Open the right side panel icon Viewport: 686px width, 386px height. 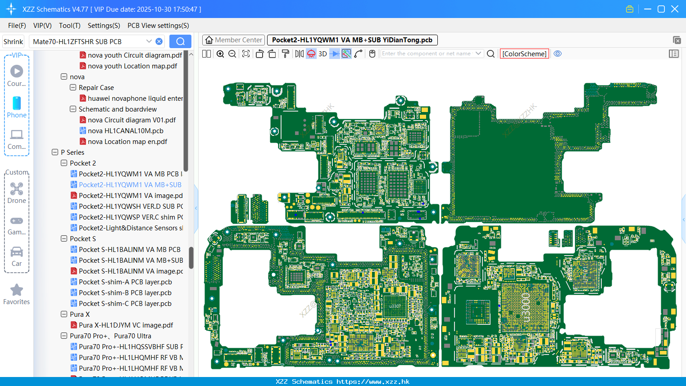click(x=674, y=54)
